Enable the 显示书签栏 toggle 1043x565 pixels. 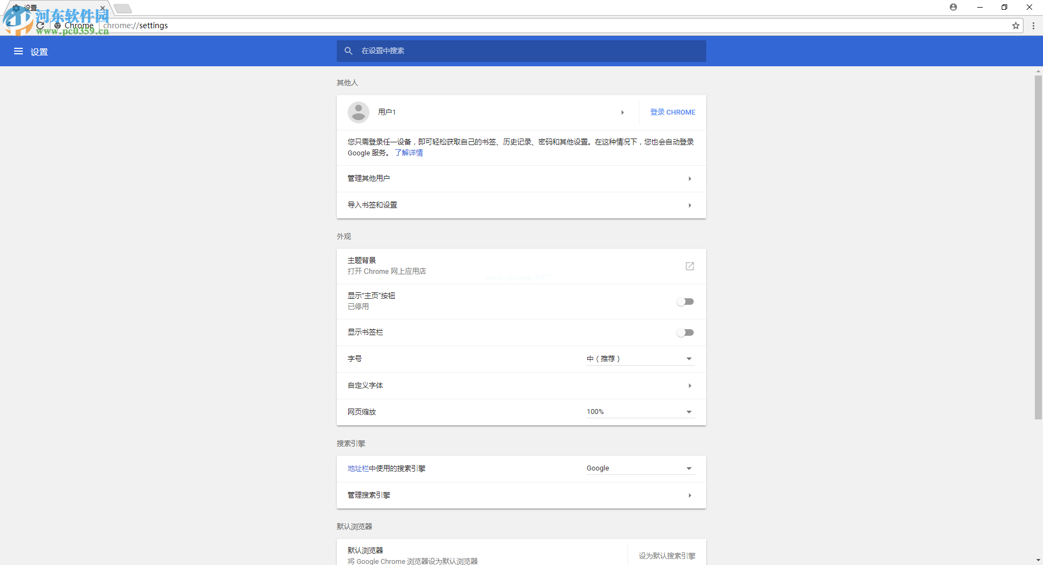click(686, 332)
